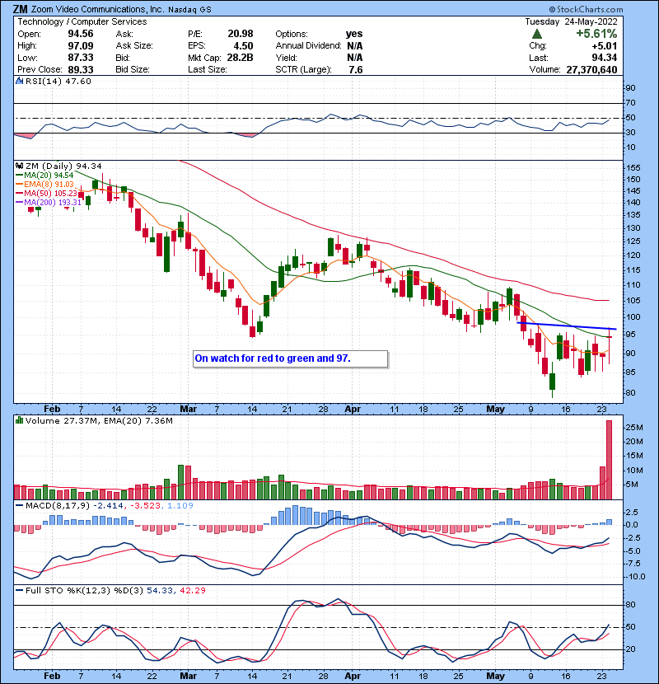Viewport: 659px width, 684px height.
Task: Click the EPS value 4.50
Action: click(243, 46)
